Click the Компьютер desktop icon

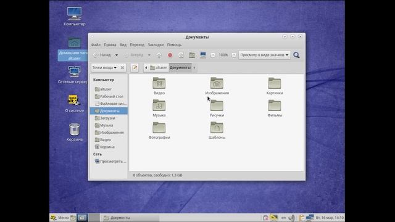pyautogui.click(x=74, y=17)
